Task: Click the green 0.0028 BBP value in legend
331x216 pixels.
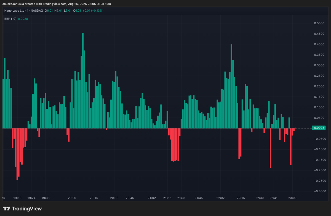Action: point(23,19)
